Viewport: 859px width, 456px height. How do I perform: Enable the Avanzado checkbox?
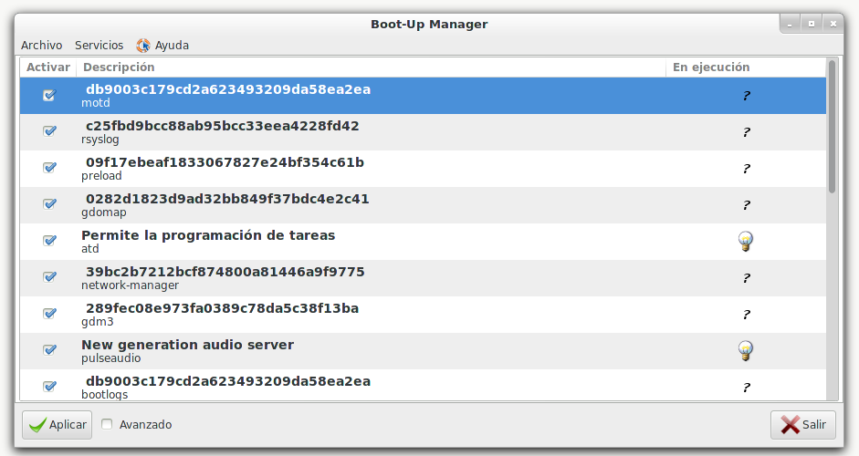(108, 424)
